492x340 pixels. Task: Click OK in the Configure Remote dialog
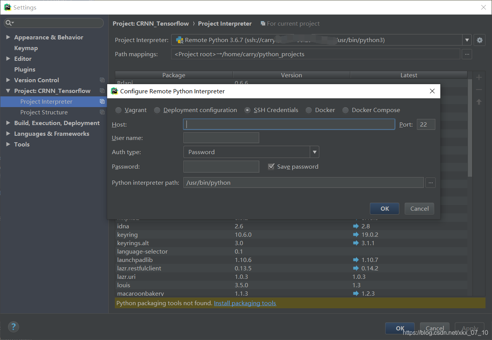[385, 208]
